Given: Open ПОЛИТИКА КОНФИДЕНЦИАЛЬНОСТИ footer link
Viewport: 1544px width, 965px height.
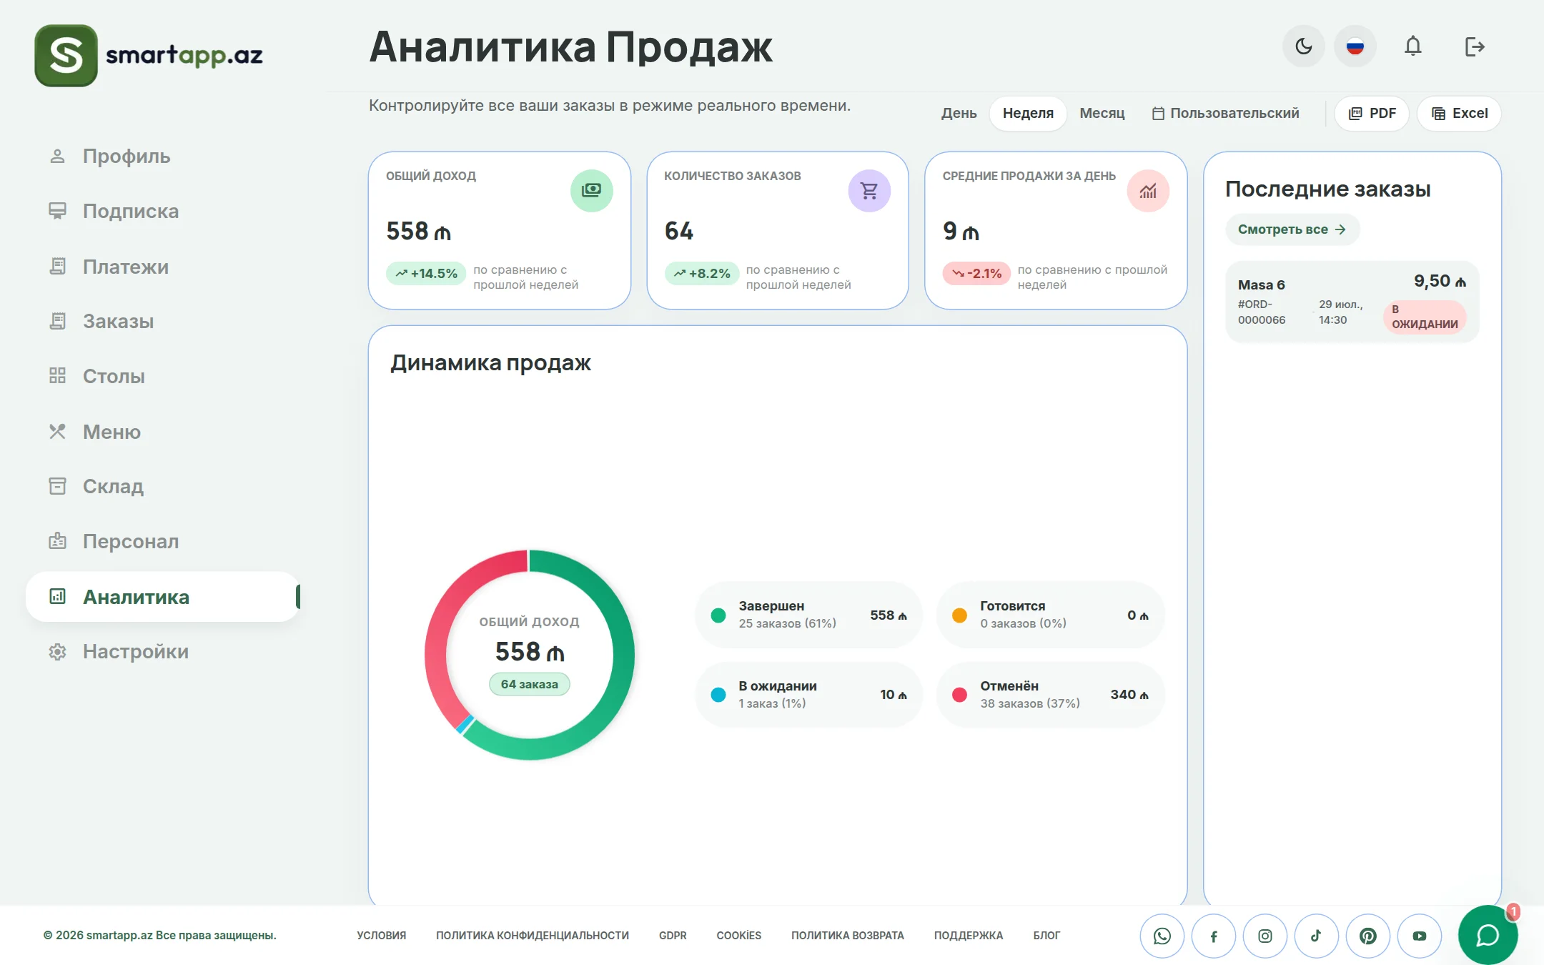Looking at the screenshot, I should 533,935.
